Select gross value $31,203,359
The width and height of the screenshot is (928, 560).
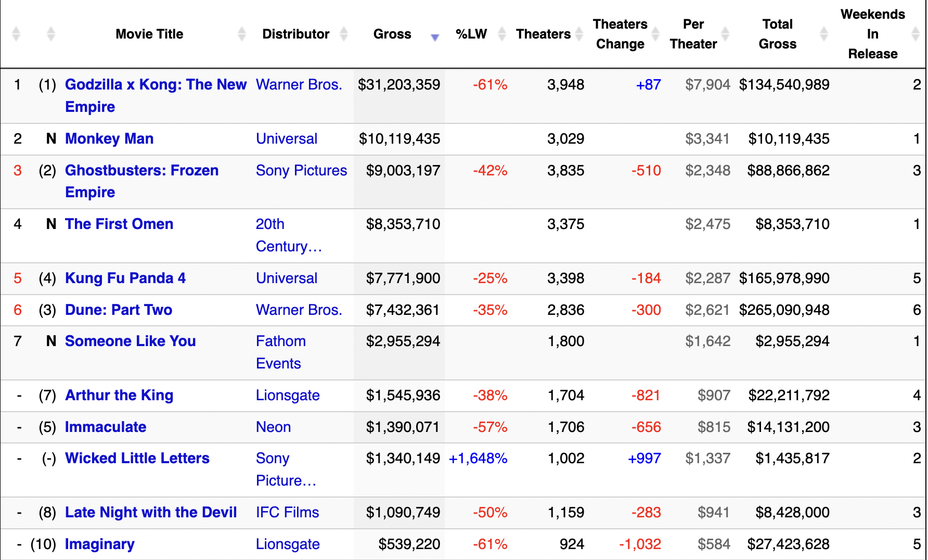pos(399,84)
